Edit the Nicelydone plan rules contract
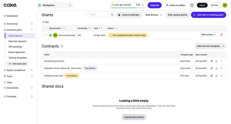Screen dimensions: 231x124 click(211, 76)
